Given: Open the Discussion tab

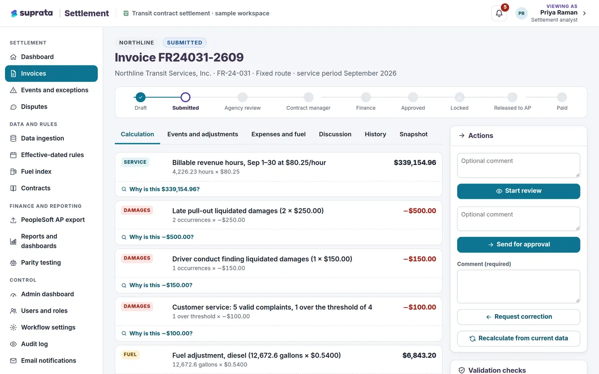Looking at the screenshot, I should 335,134.
